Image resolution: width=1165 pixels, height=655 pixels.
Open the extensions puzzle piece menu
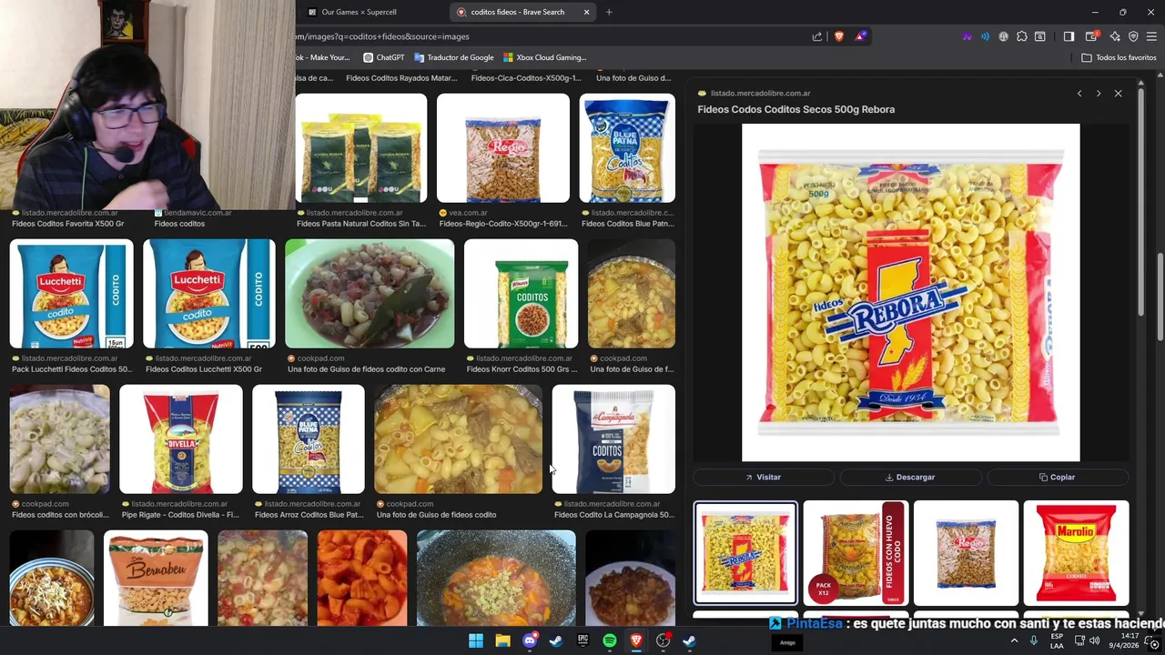1022,36
